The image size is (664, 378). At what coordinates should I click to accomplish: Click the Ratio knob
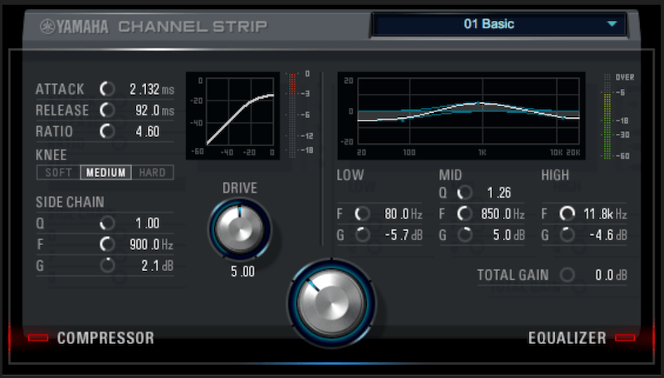tap(107, 131)
